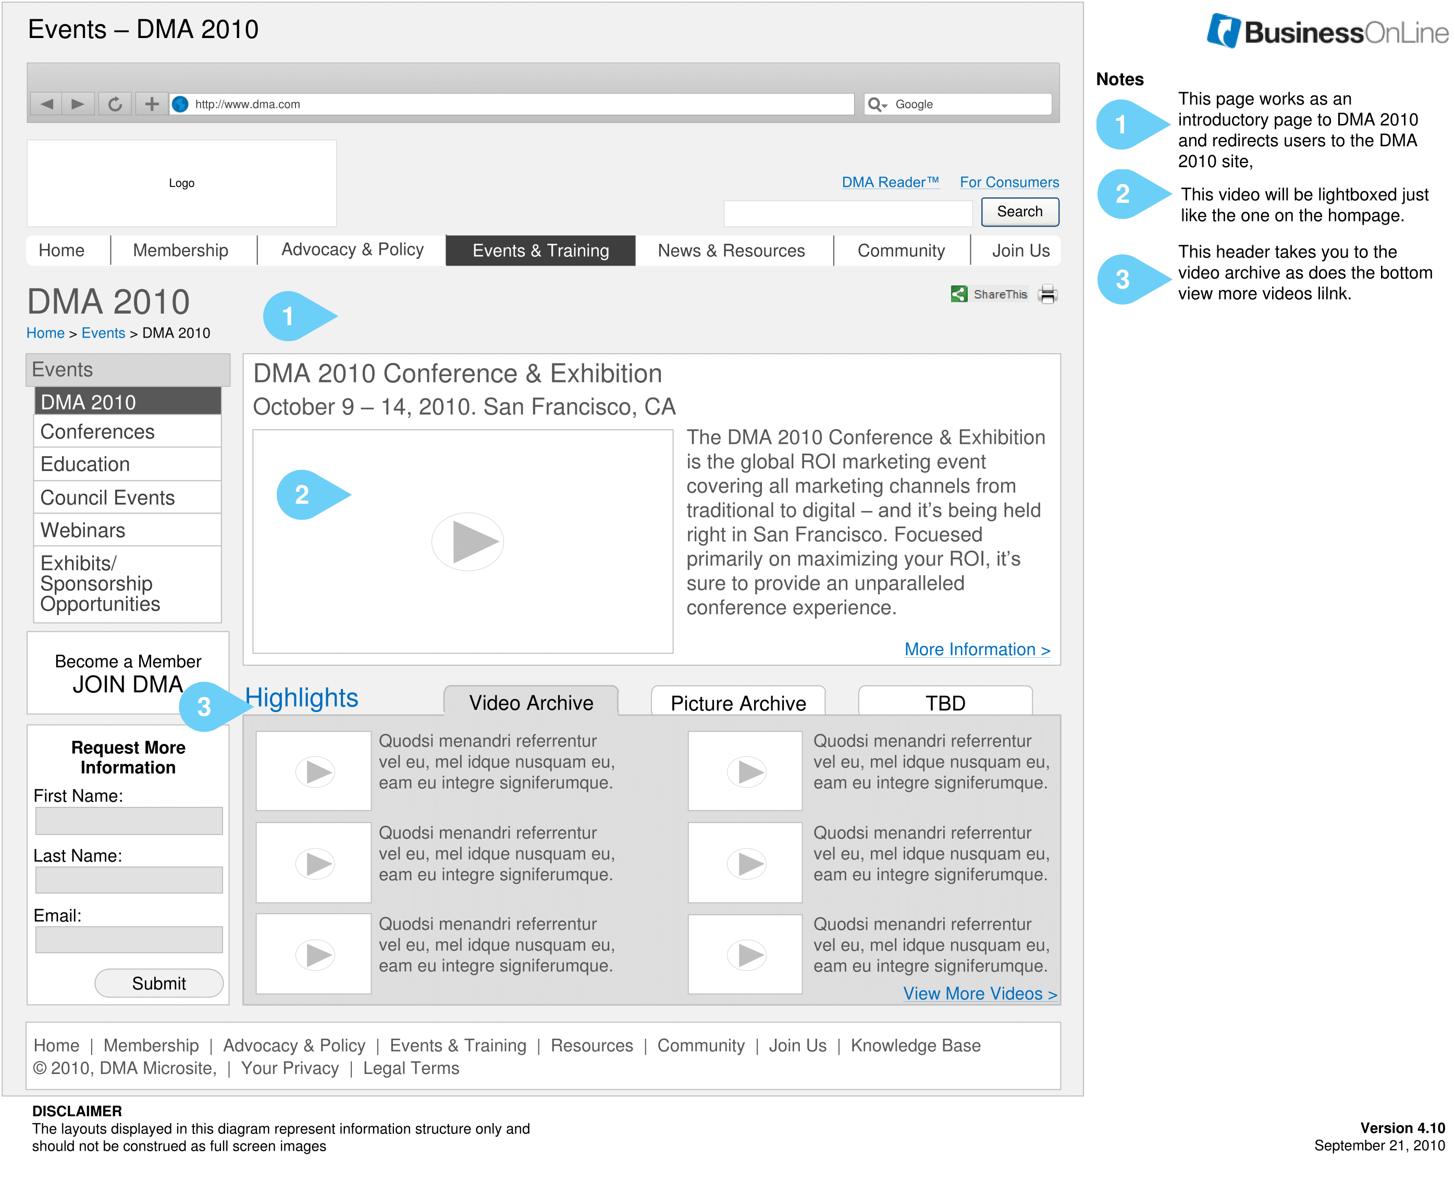Open the Your Privacy footer link

coord(290,1068)
